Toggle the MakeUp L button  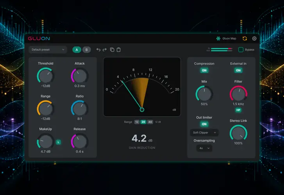(58, 142)
